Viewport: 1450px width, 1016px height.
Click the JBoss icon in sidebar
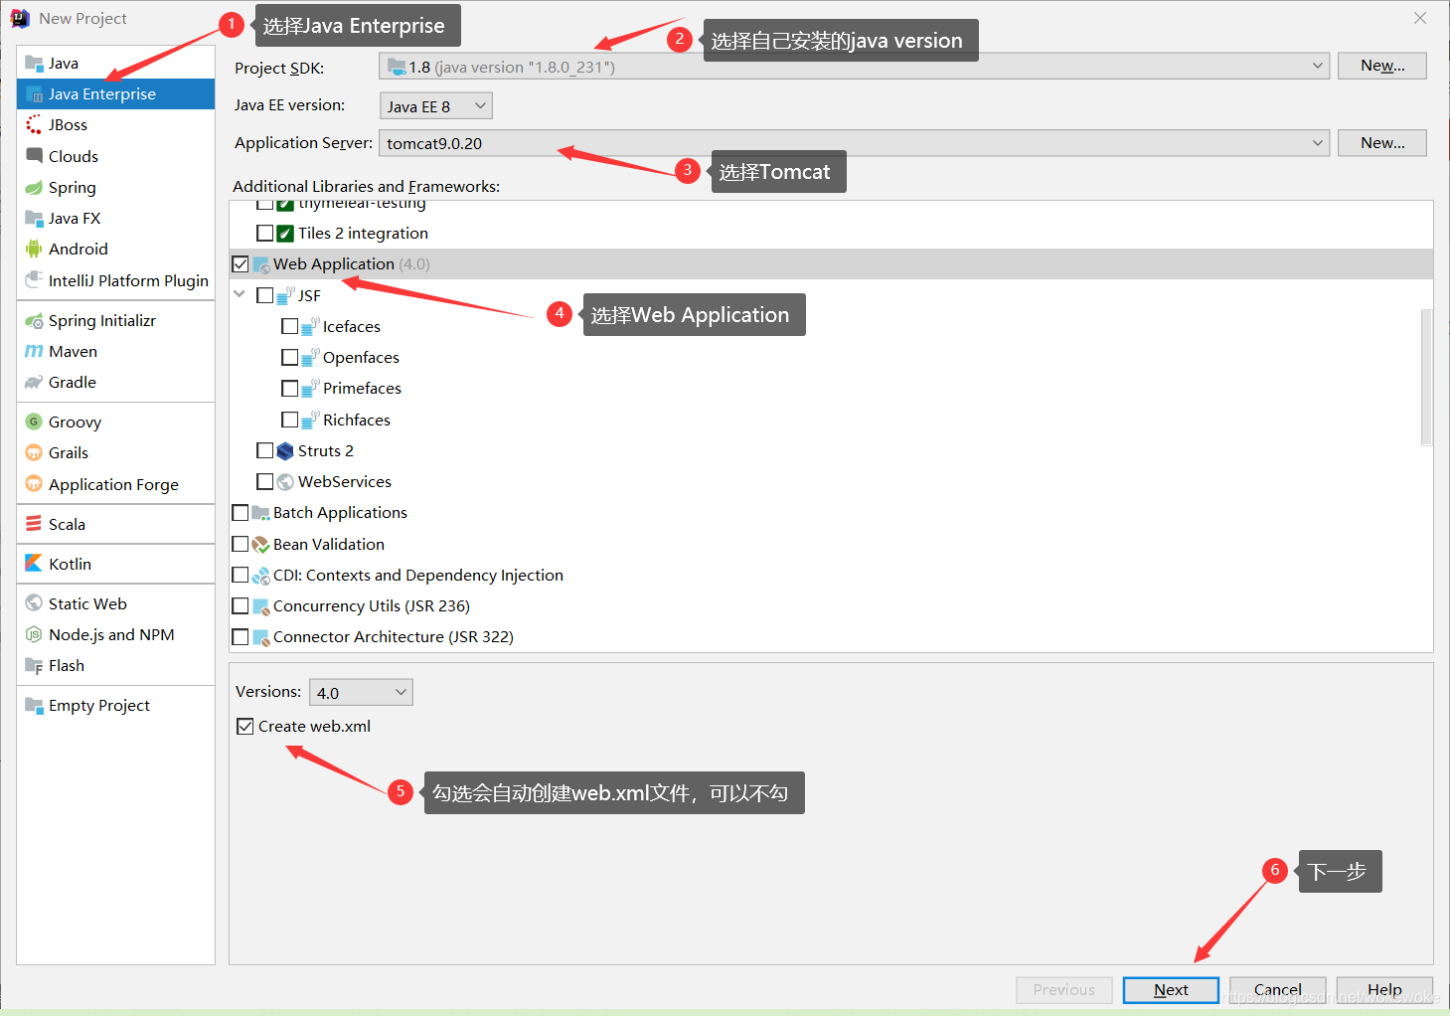[34, 124]
